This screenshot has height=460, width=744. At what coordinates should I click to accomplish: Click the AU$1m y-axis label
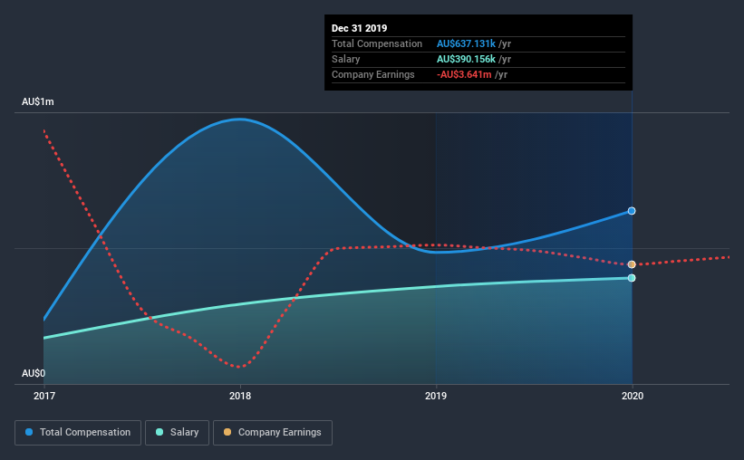click(x=37, y=102)
